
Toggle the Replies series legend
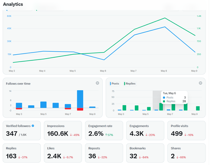click(130, 84)
